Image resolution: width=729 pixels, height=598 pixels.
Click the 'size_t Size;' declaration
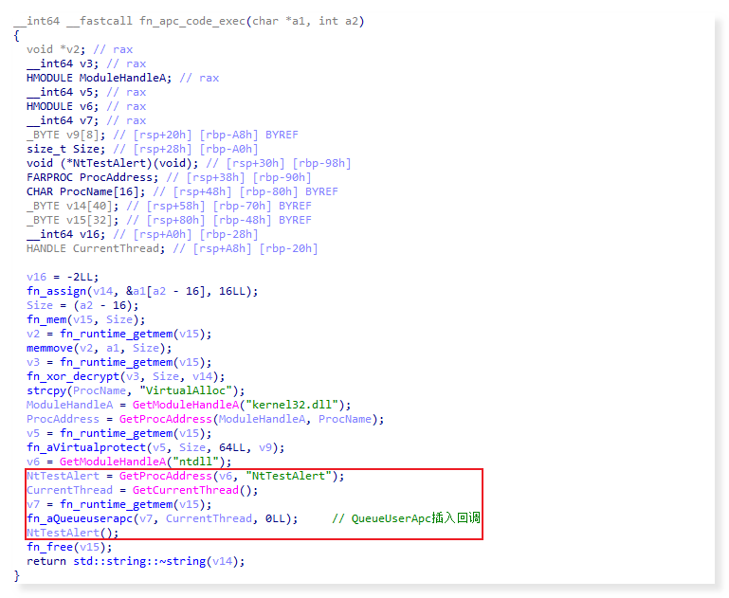click(x=66, y=149)
